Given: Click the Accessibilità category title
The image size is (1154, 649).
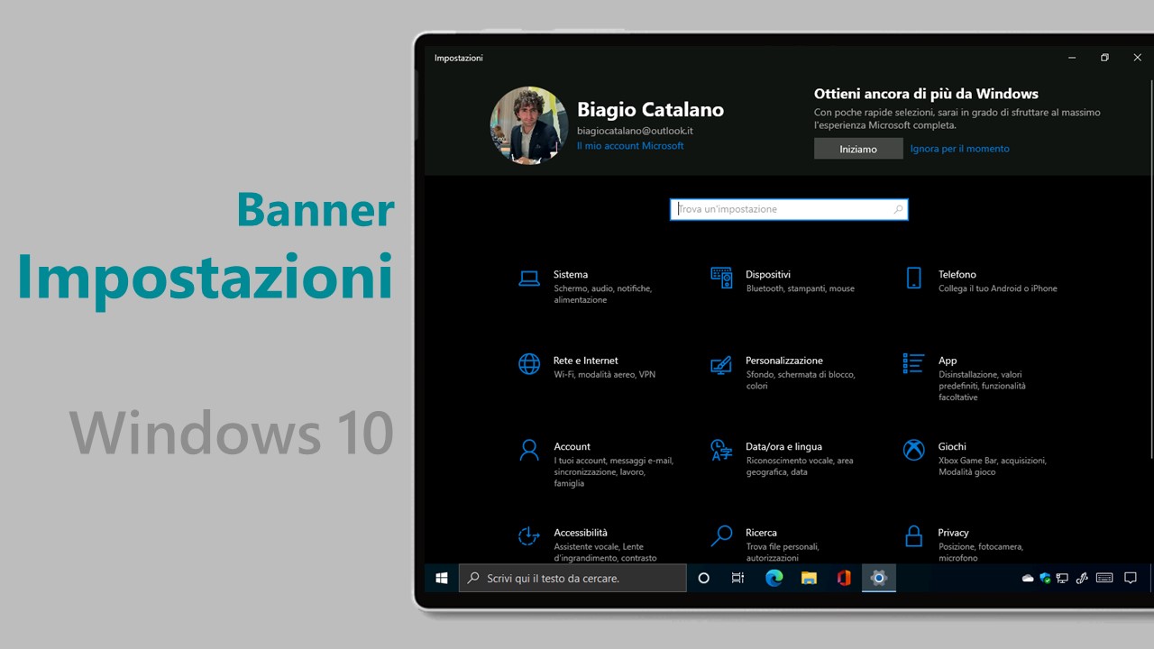Looking at the screenshot, I should click(581, 533).
